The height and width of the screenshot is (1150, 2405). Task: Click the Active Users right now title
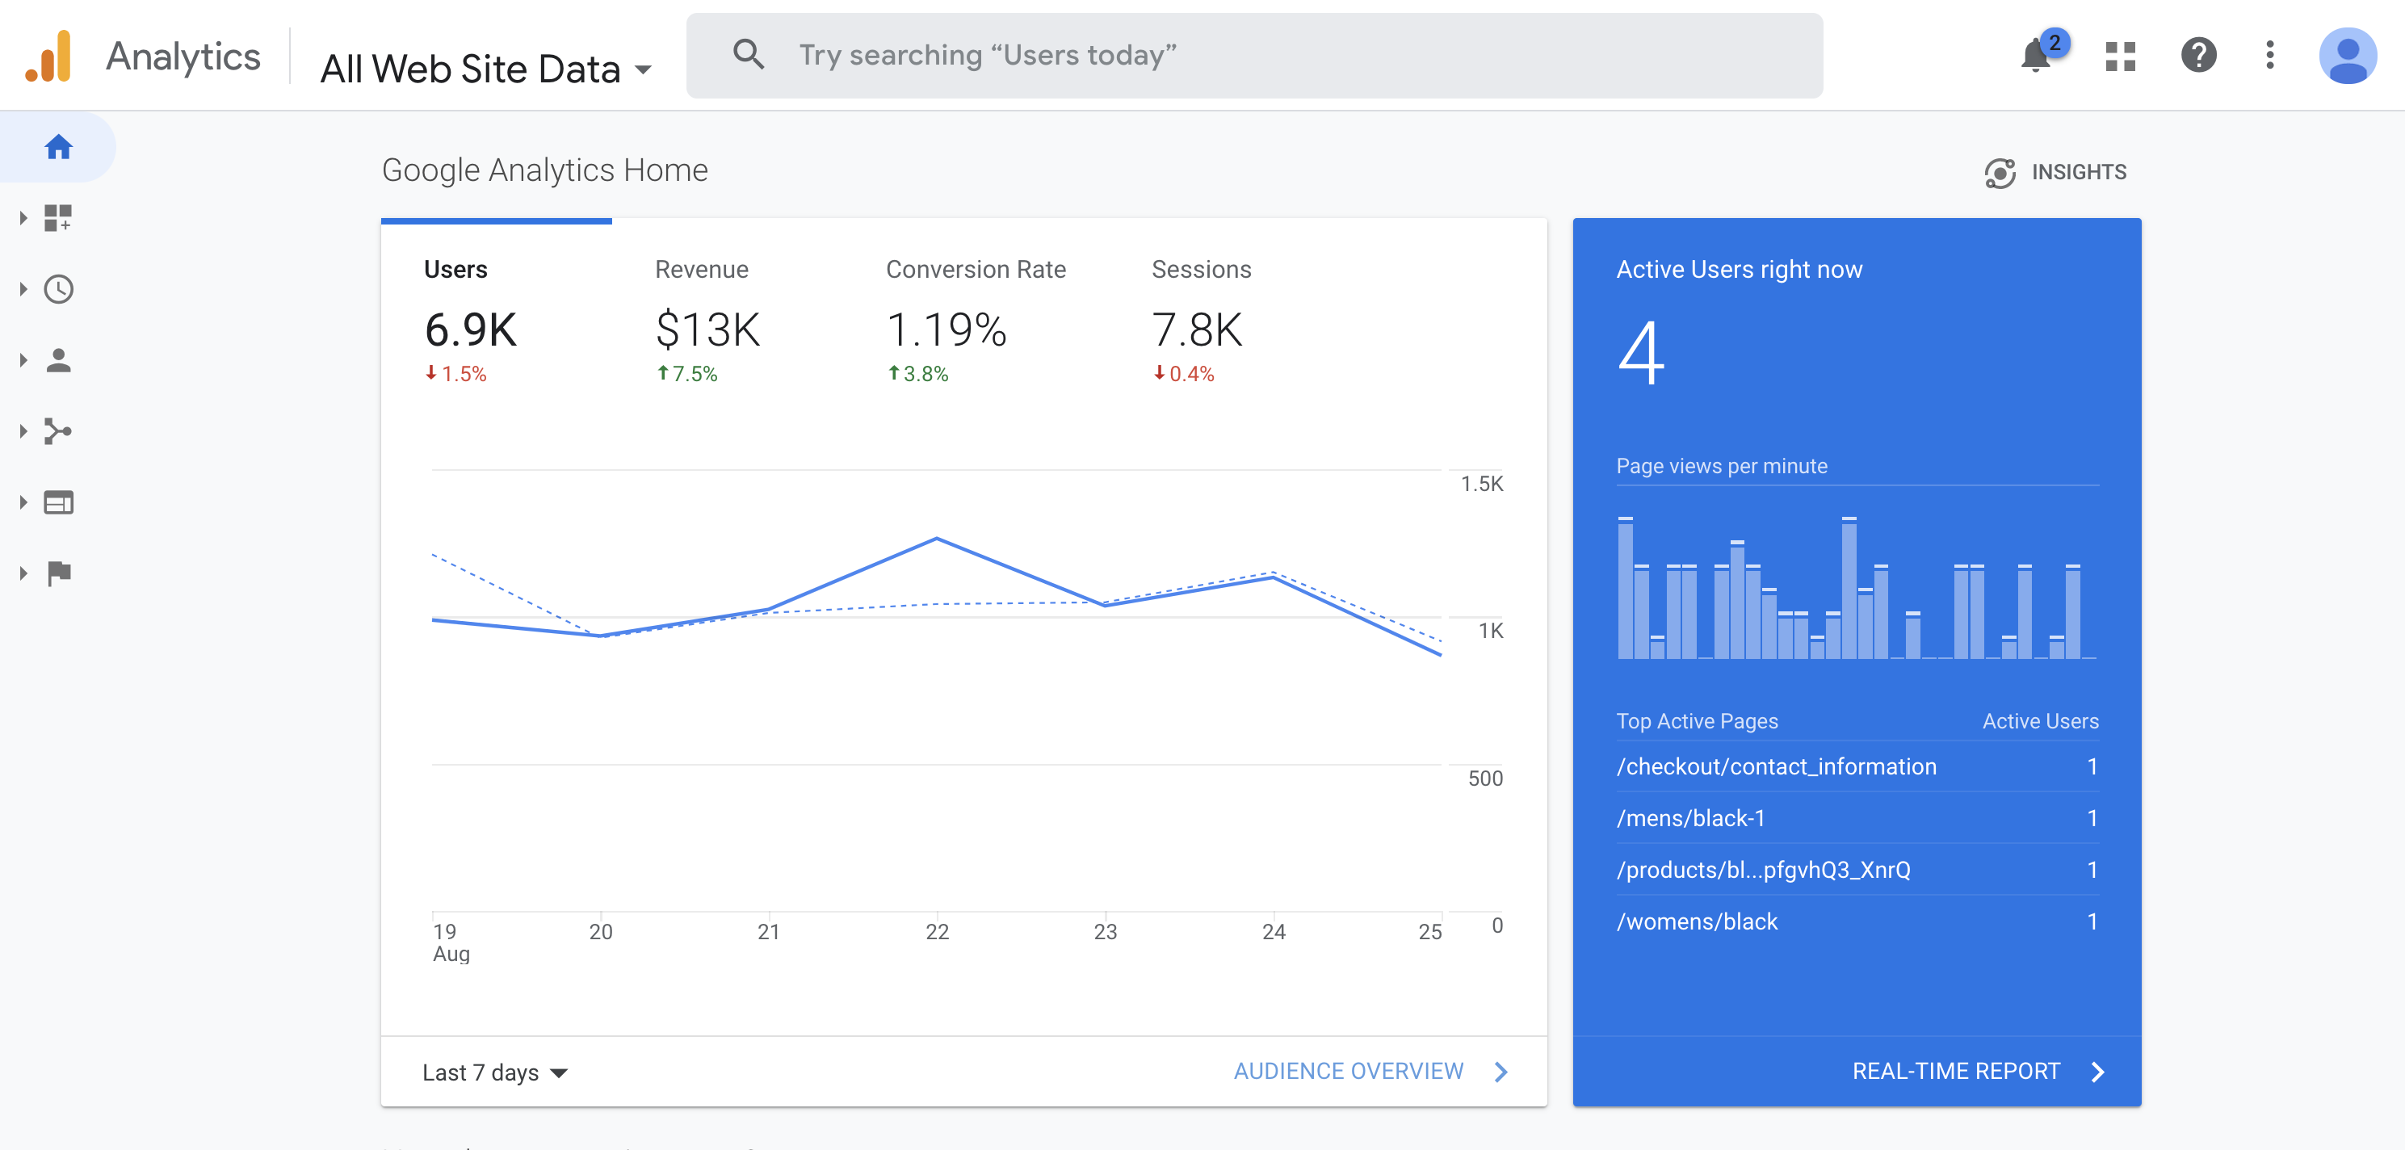click(x=1740, y=270)
